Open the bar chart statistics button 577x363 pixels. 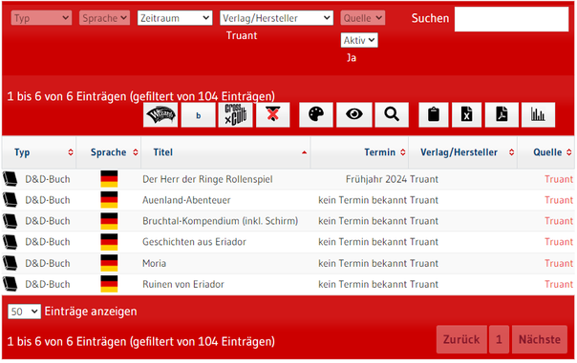[538, 115]
